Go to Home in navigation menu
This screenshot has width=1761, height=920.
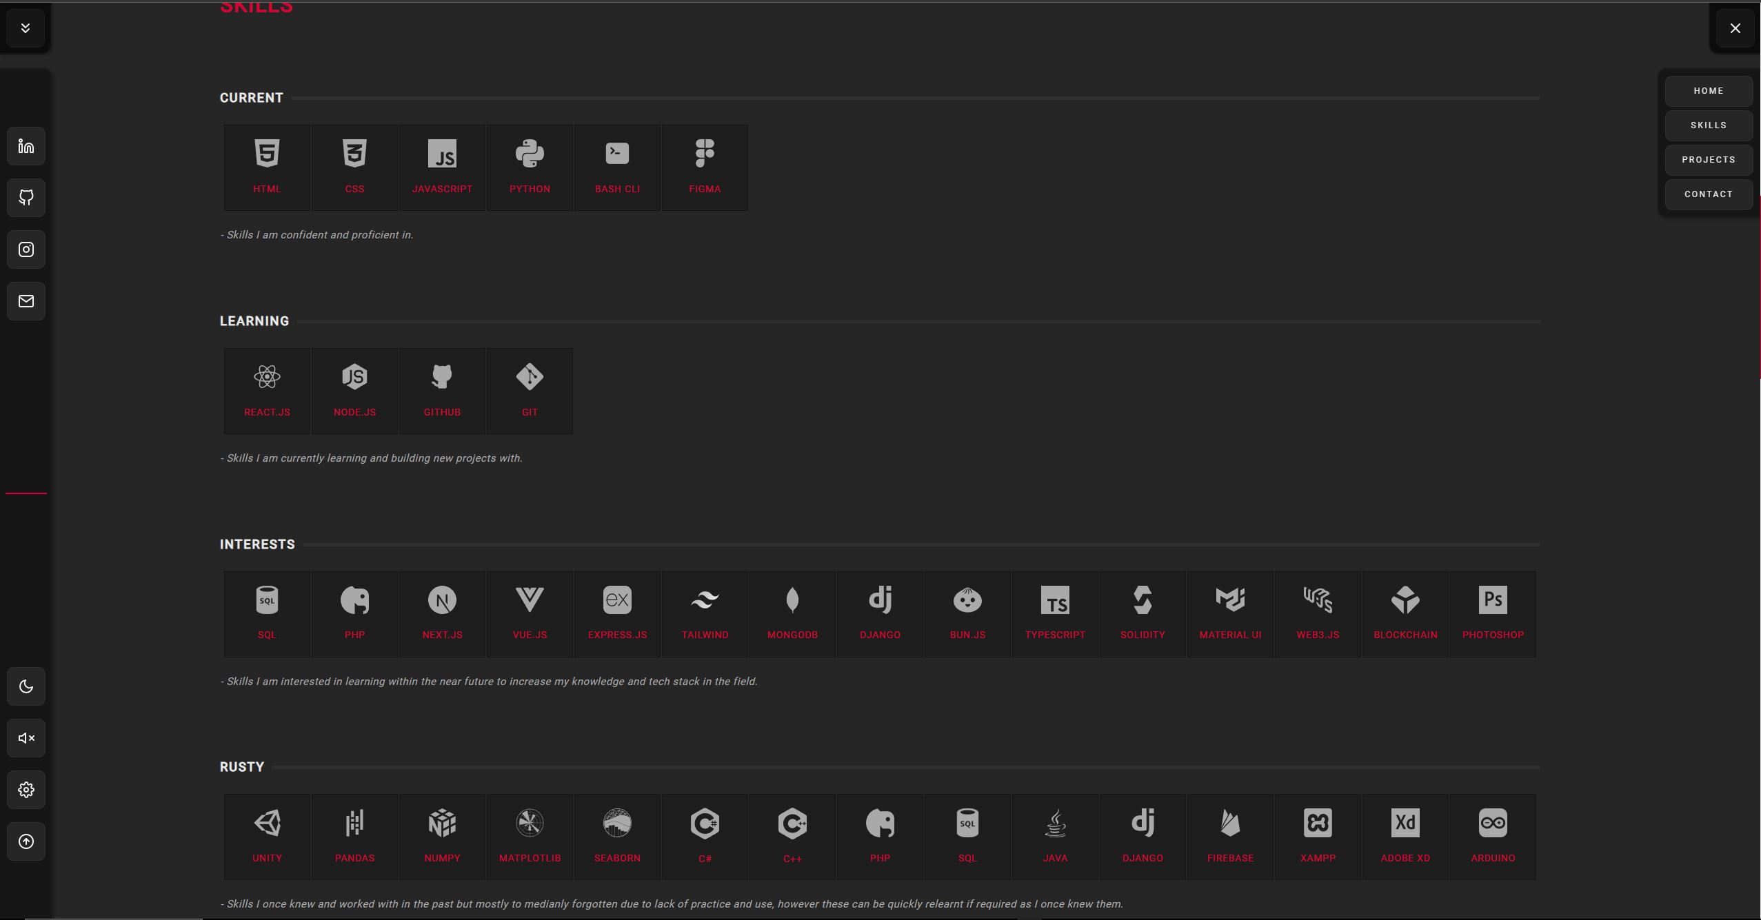tap(1709, 91)
